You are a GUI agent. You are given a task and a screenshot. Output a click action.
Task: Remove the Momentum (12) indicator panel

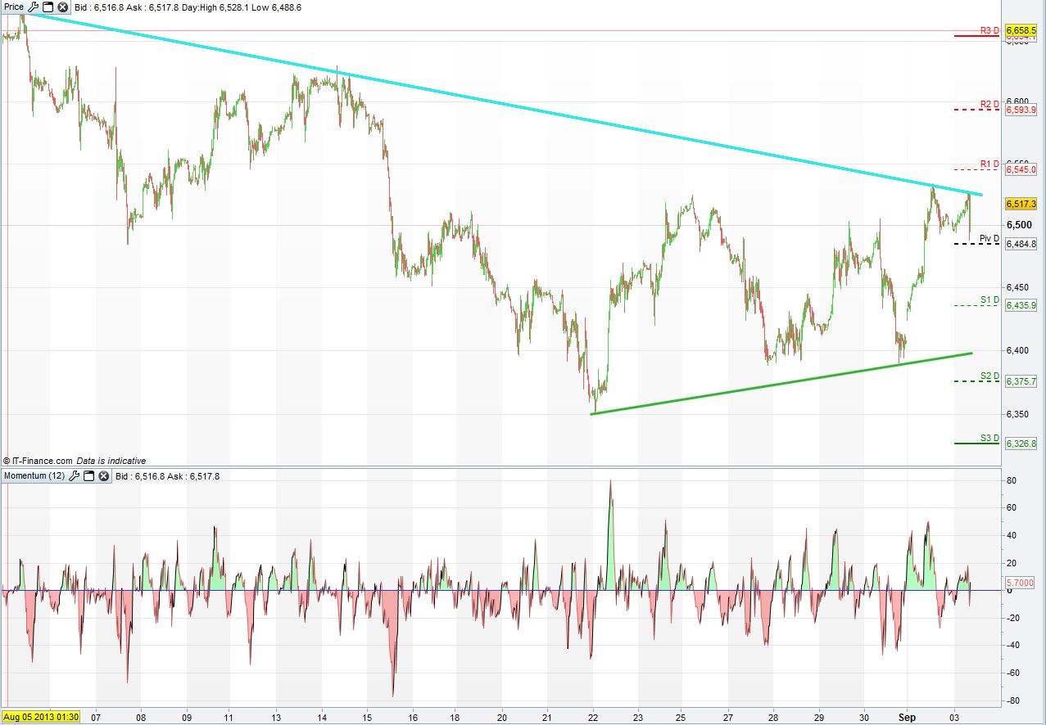(x=104, y=475)
